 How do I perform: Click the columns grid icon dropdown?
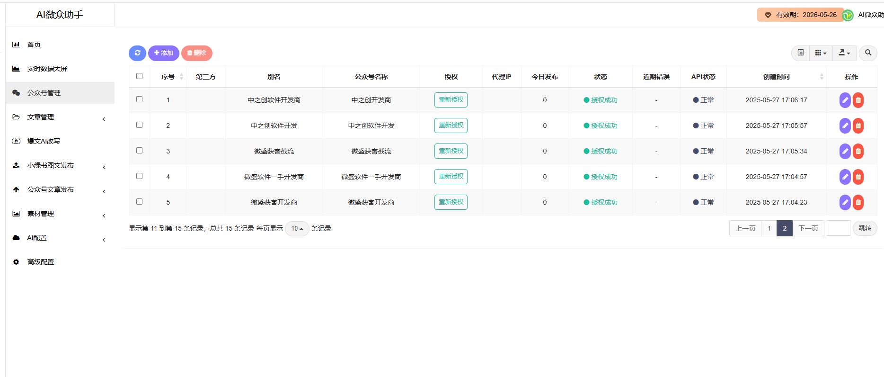(821, 53)
